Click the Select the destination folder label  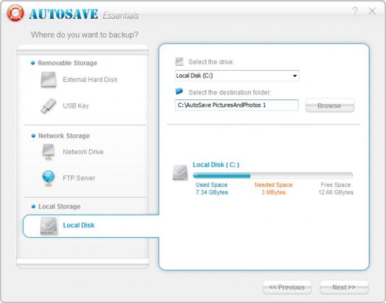230,93
